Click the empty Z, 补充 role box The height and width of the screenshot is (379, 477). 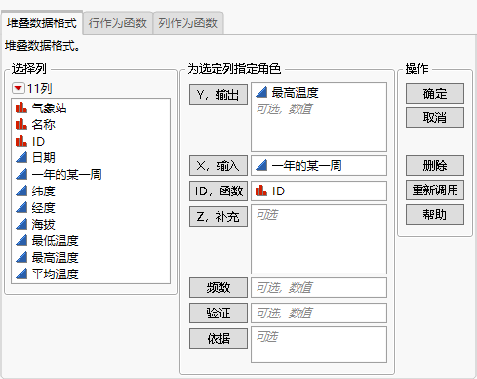tap(319, 239)
